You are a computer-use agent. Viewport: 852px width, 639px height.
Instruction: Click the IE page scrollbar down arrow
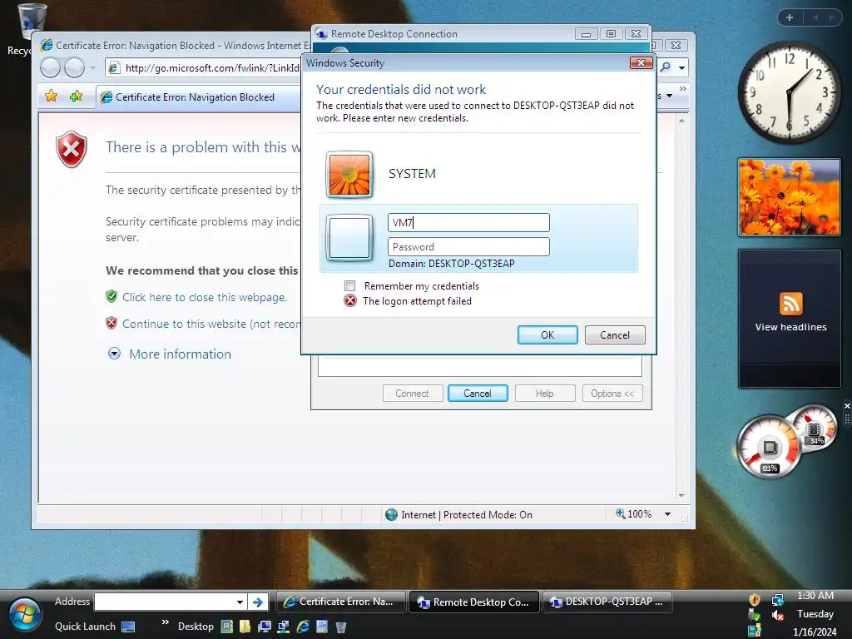click(681, 496)
